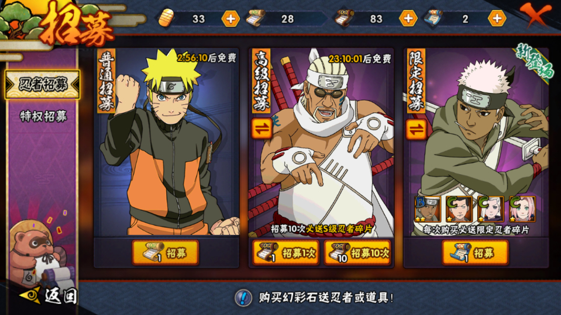
Task: Click the blue info exclamation icon
Action: tap(243, 297)
